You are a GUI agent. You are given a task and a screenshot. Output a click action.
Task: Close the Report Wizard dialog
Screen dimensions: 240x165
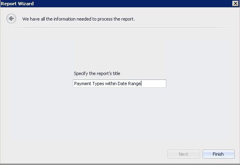[x=235, y=3]
